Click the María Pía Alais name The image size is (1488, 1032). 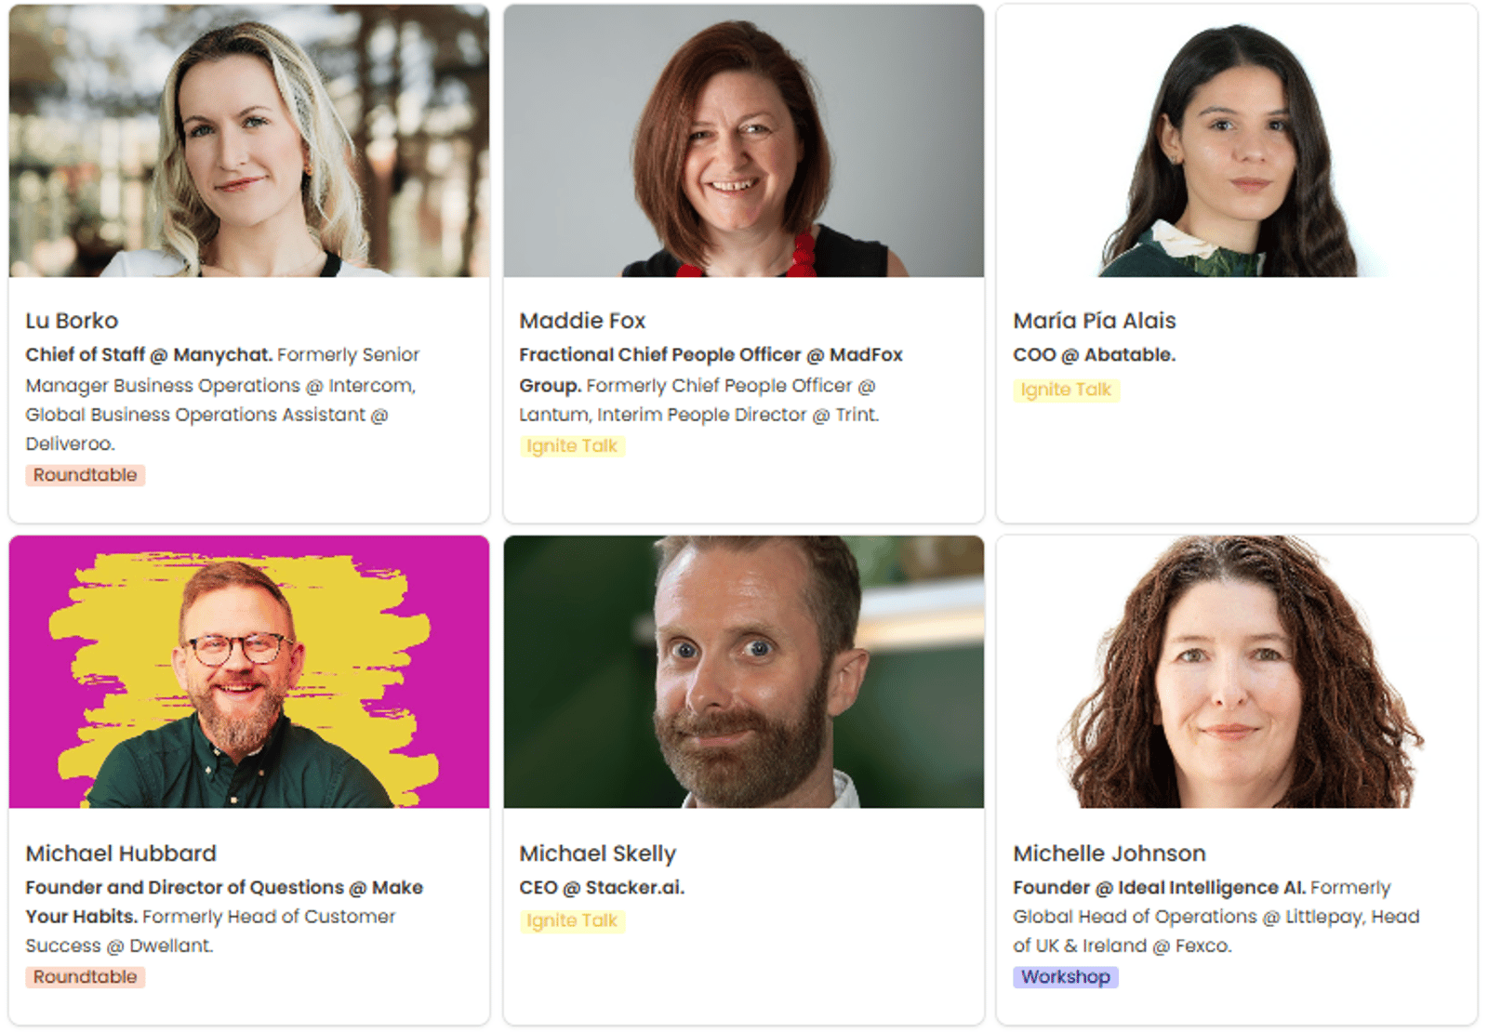click(x=1094, y=321)
